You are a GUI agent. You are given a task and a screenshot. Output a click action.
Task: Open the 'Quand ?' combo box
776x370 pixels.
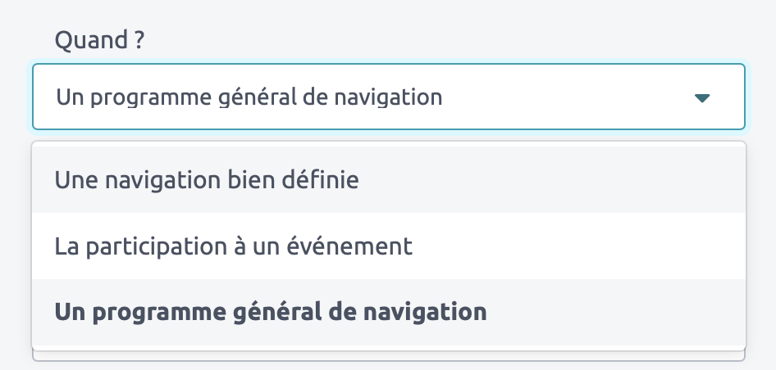(x=388, y=97)
